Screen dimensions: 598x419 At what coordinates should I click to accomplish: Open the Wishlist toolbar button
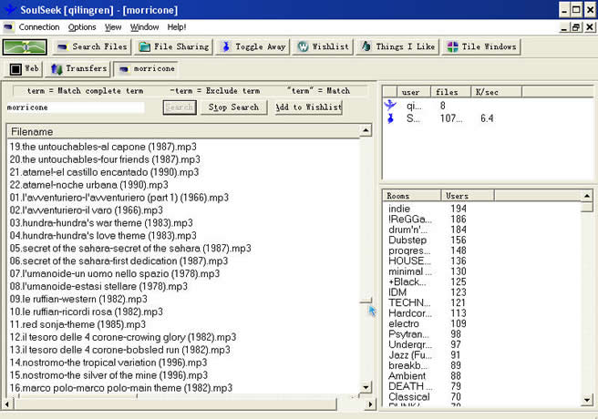[x=323, y=46]
